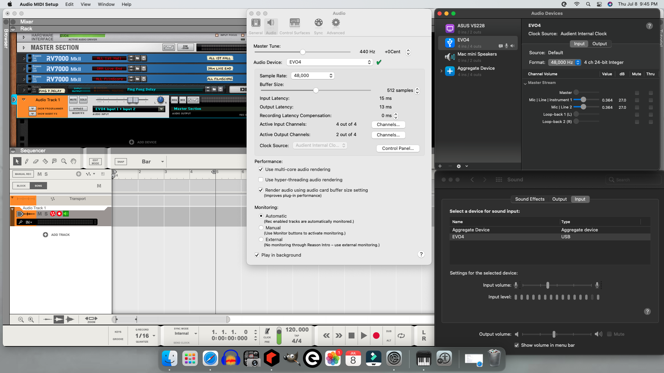Toggle Show volume in menu bar checkbox

click(x=517, y=345)
